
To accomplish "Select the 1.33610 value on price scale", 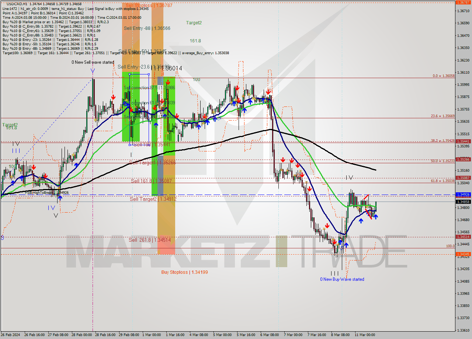I will click(x=463, y=330).
